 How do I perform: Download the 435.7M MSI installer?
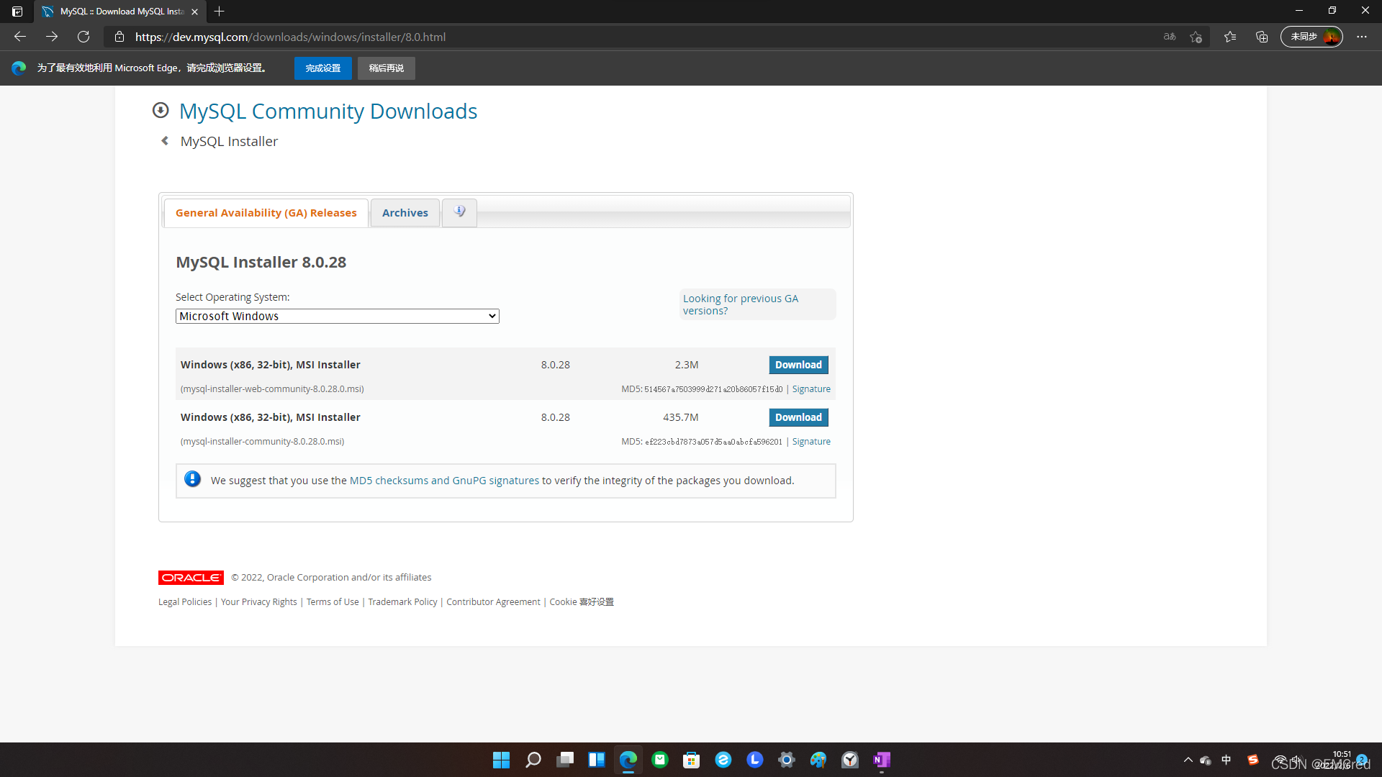coord(798,417)
